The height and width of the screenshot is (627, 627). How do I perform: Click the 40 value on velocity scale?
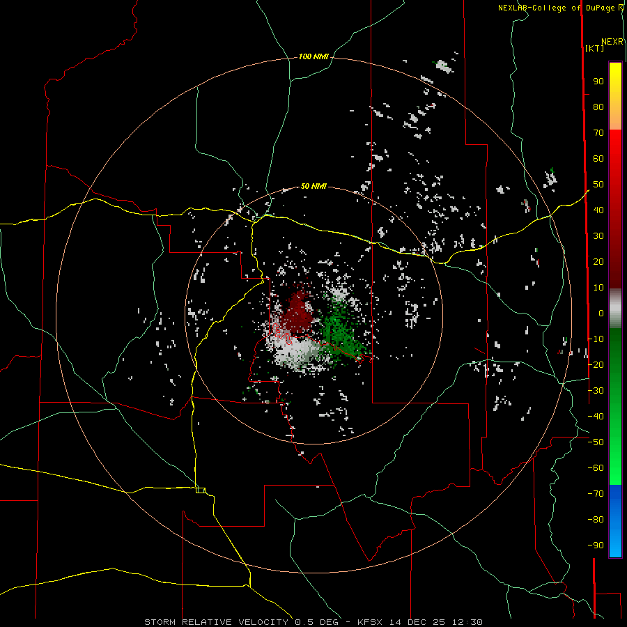tap(598, 210)
